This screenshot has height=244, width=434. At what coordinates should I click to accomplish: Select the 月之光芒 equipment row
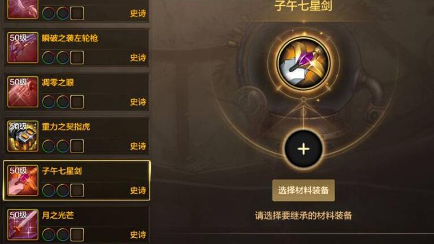pyautogui.click(x=76, y=225)
